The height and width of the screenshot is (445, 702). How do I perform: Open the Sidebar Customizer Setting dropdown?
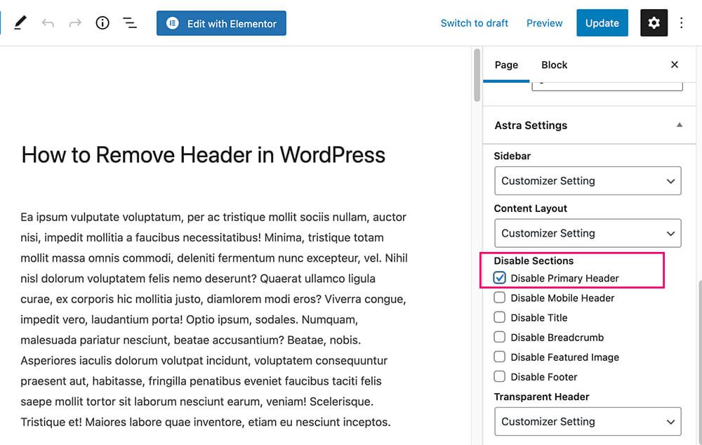pos(588,180)
